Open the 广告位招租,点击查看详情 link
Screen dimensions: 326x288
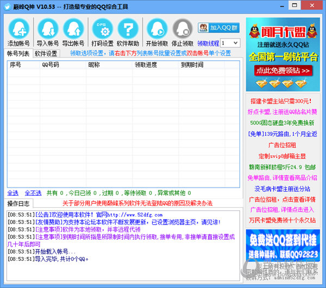[x=282, y=200]
